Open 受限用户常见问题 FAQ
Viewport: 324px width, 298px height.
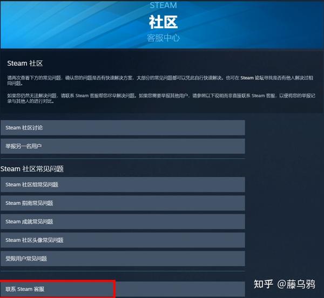[x=123, y=259]
